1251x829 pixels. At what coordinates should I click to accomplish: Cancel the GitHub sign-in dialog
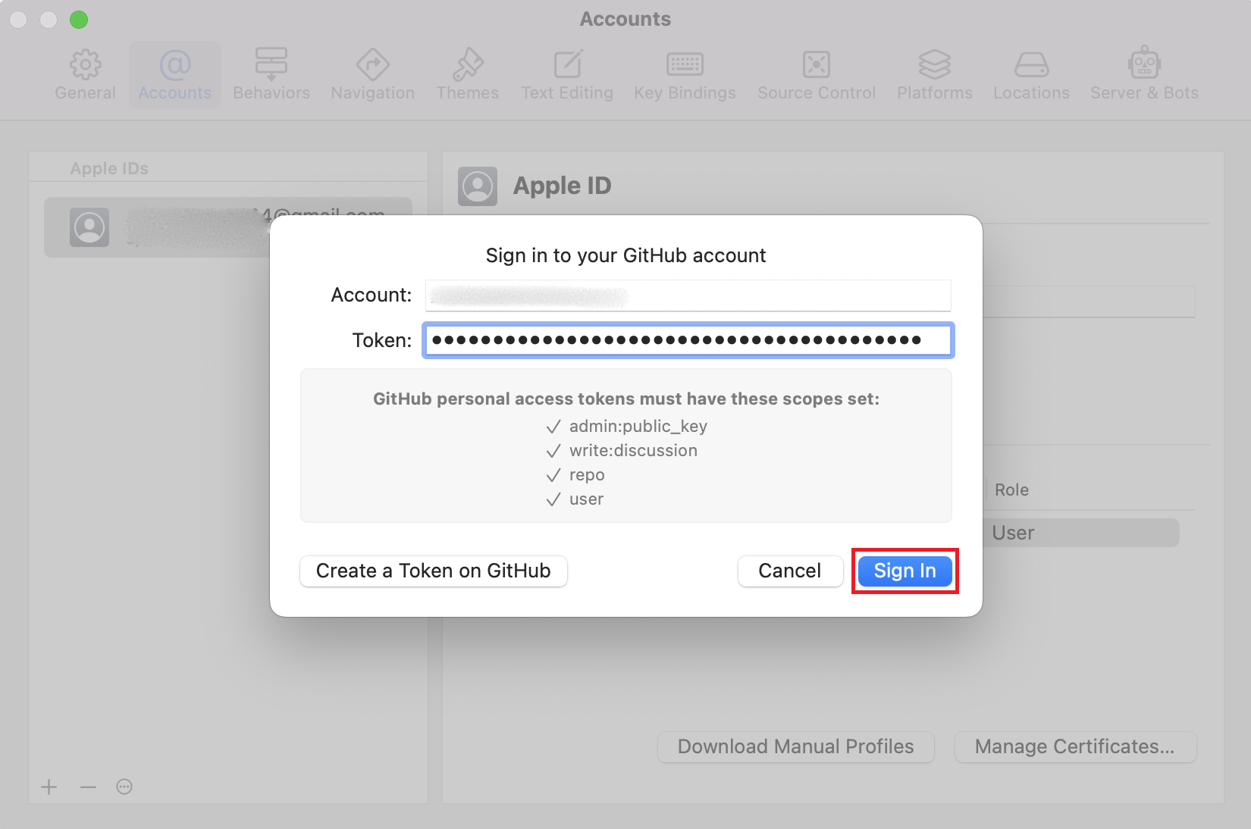pyautogui.click(x=790, y=571)
